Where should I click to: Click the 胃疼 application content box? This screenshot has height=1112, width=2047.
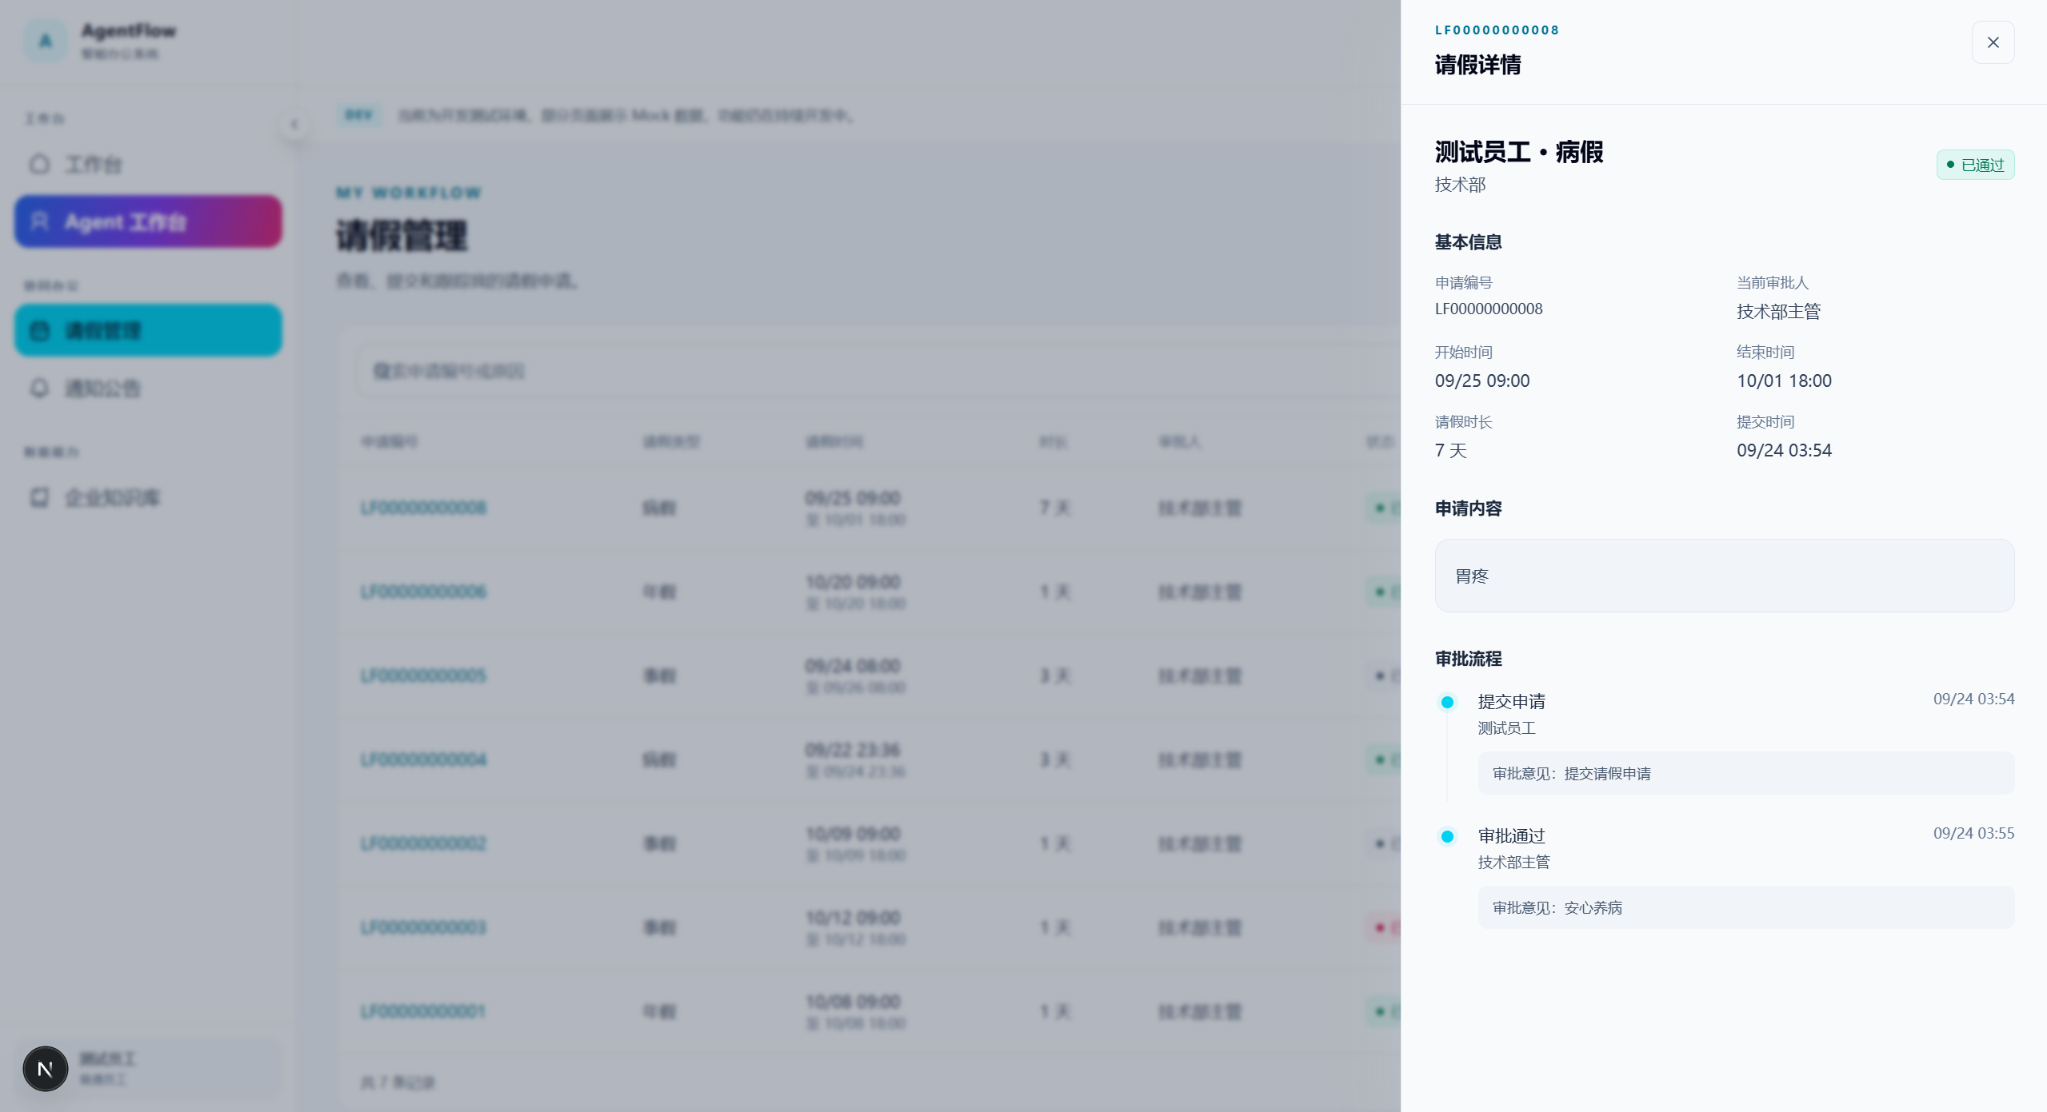pos(1724,576)
